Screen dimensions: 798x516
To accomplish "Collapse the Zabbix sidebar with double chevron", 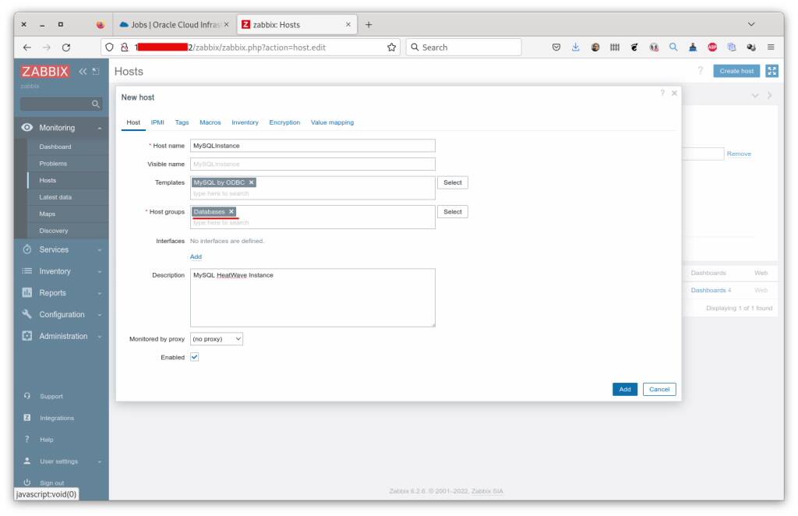I will [x=83, y=71].
